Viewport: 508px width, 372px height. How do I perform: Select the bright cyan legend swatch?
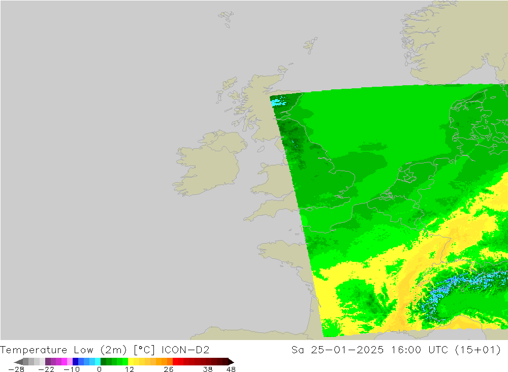pos(98,362)
